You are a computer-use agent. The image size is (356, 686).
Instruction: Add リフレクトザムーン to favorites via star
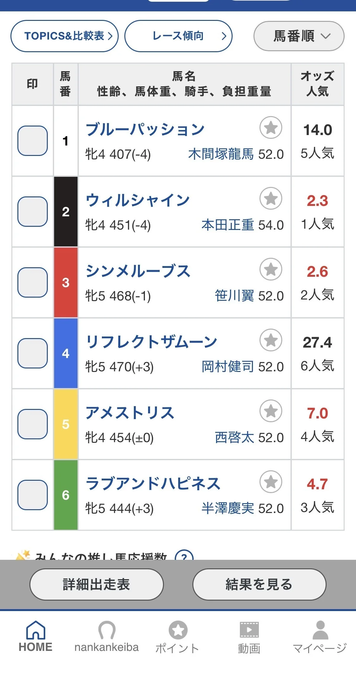pyautogui.click(x=271, y=340)
